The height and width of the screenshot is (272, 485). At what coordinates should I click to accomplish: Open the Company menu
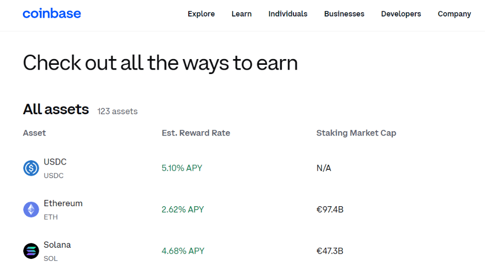[x=454, y=14]
